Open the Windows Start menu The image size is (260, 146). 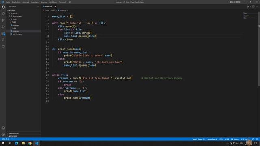coord(3,143)
